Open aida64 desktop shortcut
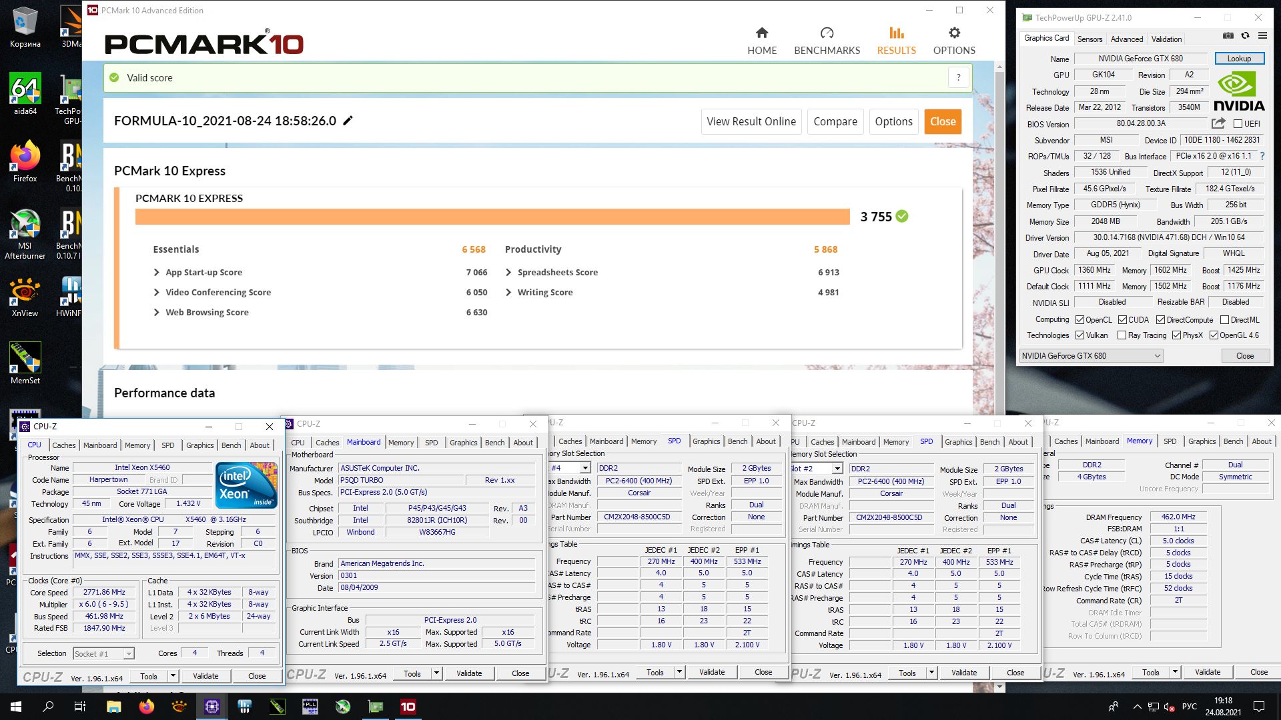 pos(25,94)
